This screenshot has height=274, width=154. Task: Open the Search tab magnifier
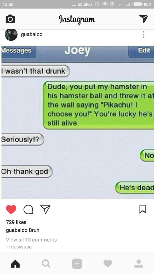[x=46, y=264]
